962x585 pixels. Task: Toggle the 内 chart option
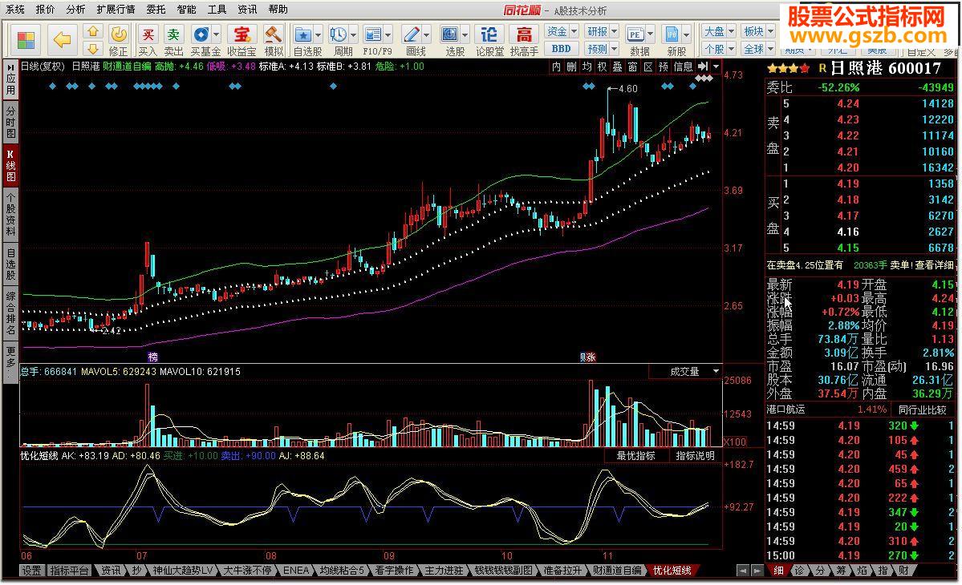tap(556, 67)
